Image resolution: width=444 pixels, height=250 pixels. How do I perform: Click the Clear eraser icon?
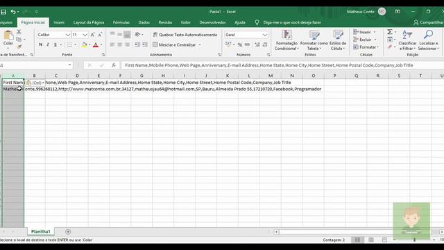pos(390,47)
